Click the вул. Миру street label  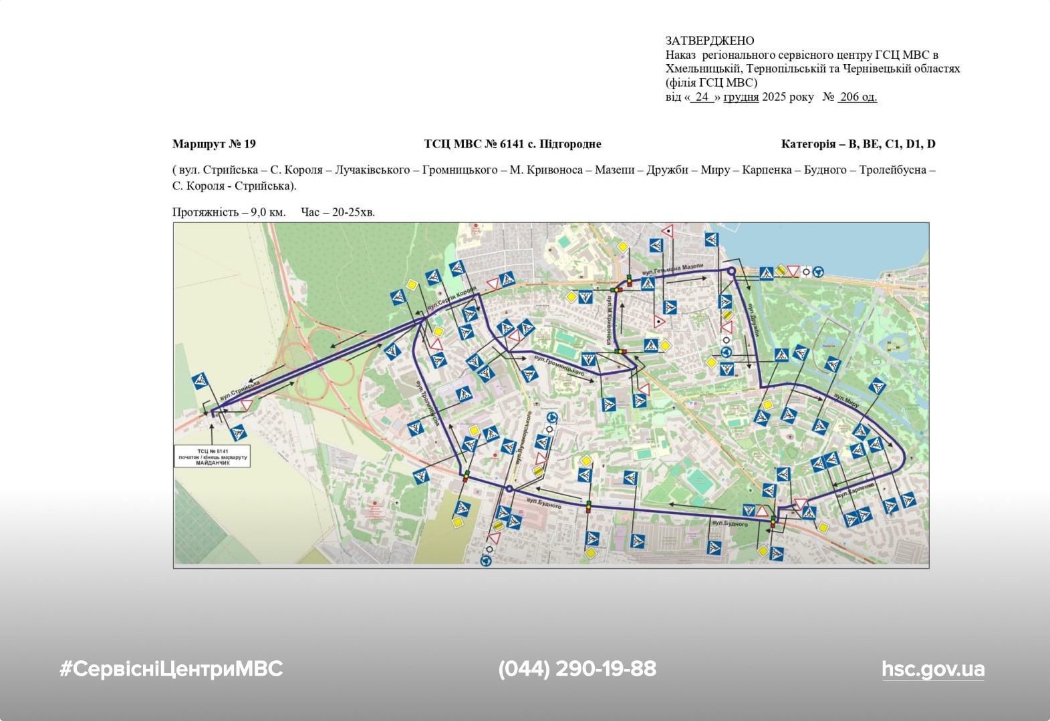(x=846, y=400)
